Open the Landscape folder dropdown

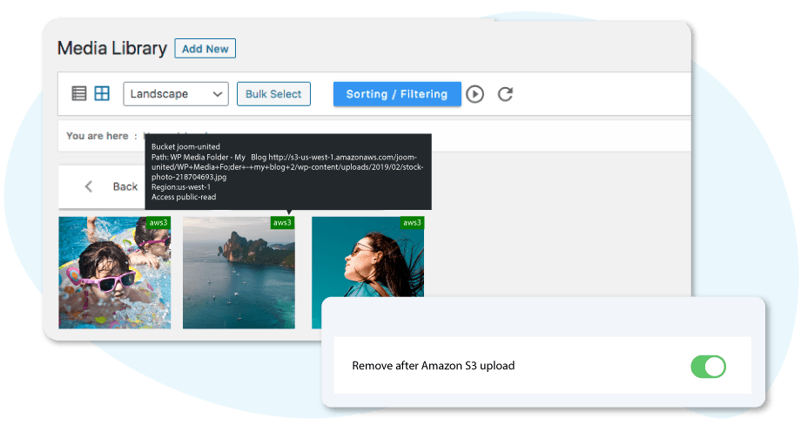(176, 94)
